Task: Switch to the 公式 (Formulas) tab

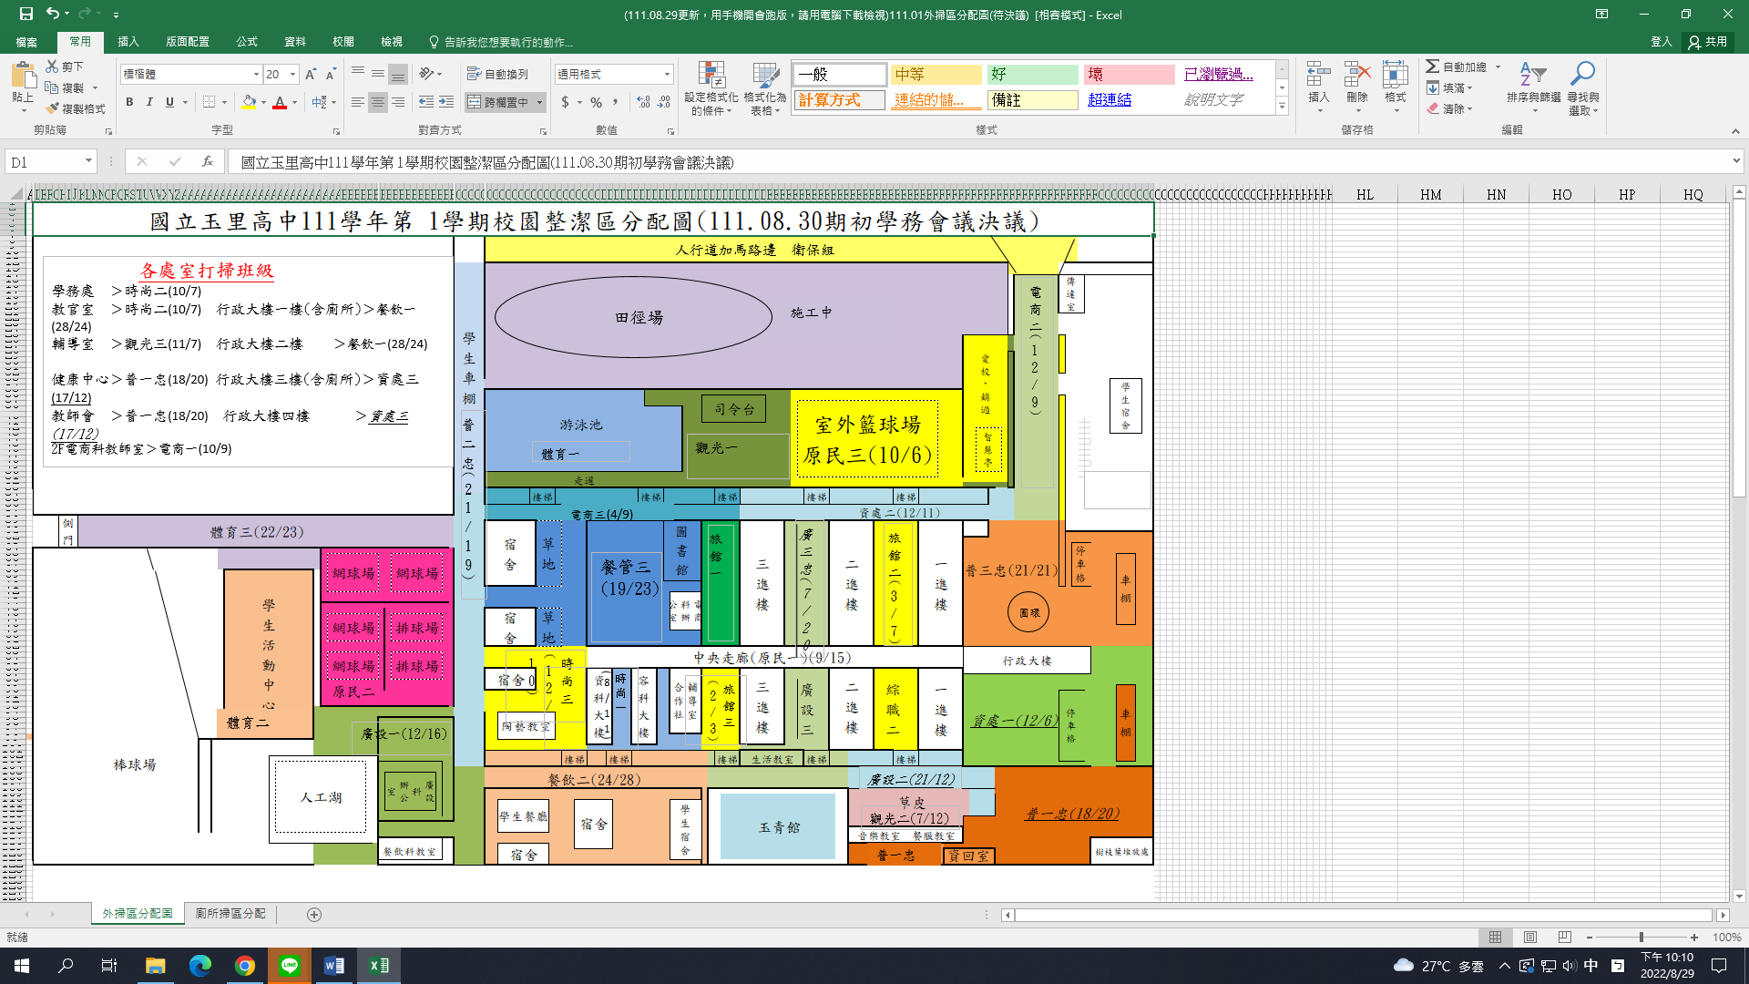Action: 247,42
